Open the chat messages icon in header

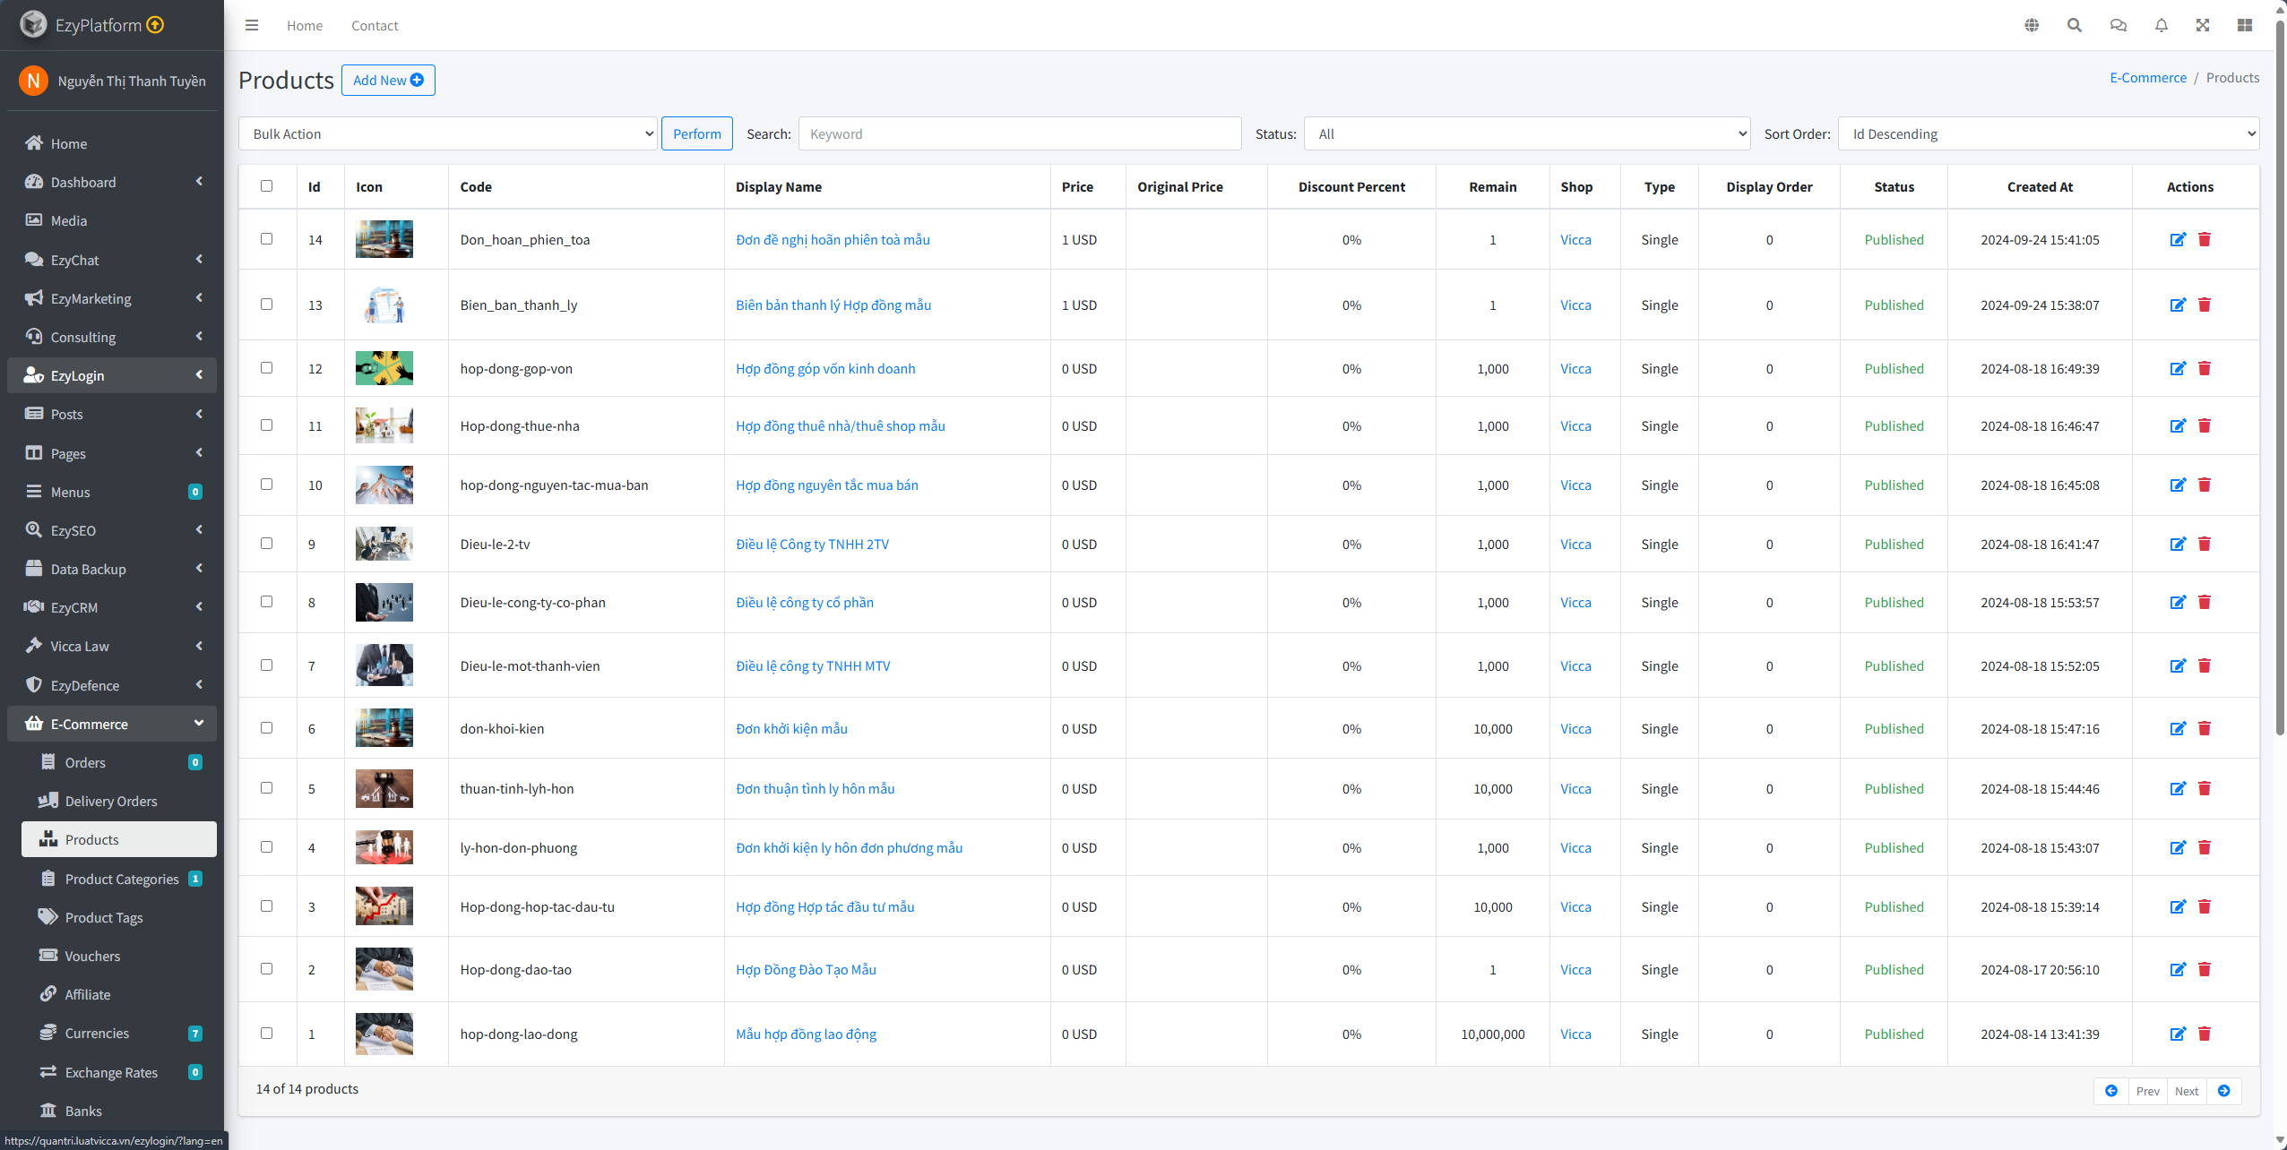(2118, 25)
